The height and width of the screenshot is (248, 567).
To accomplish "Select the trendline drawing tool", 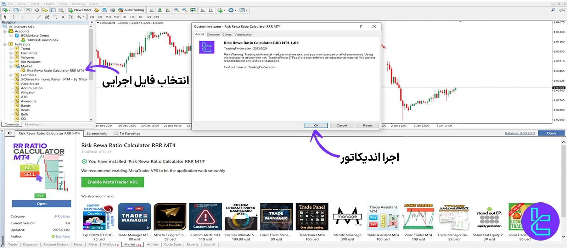I will pyautogui.click(x=39, y=17).
